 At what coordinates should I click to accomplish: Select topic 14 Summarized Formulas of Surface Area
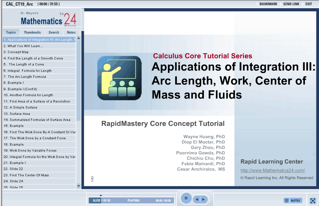39,120
